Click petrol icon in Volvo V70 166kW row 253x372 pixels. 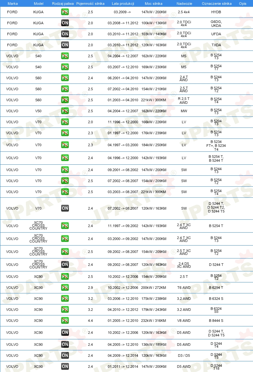(65, 122)
